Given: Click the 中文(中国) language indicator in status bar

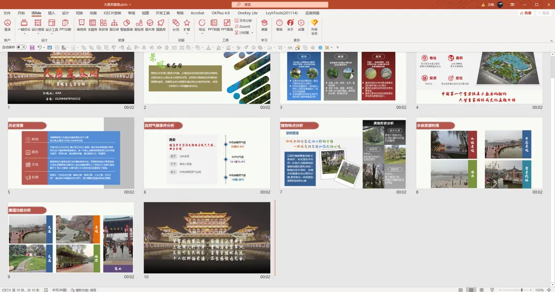Looking at the screenshot, I should 60,290.
